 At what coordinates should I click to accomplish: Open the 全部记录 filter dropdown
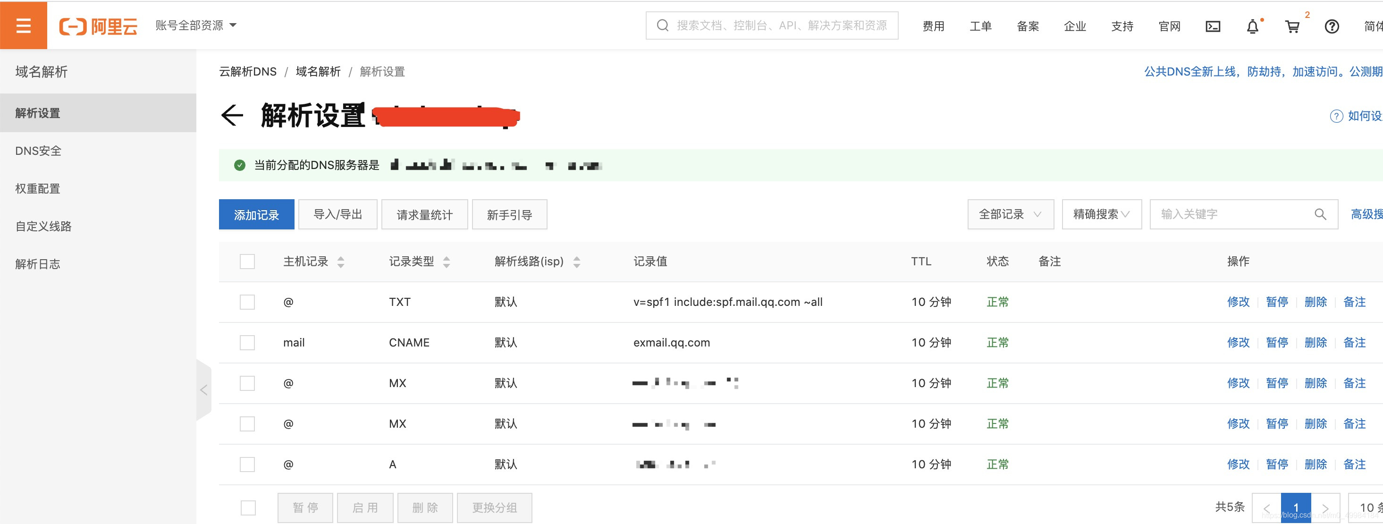point(1010,214)
